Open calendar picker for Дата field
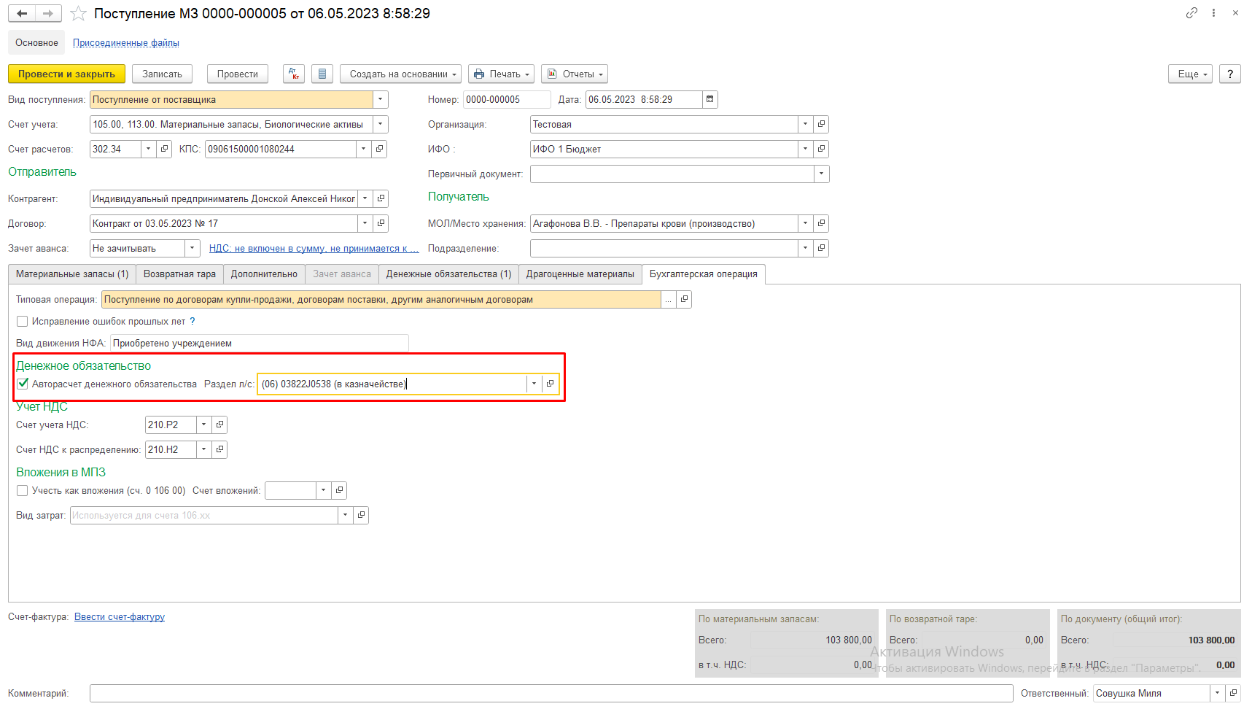The width and height of the screenshot is (1252, 709). click(709, 99)
